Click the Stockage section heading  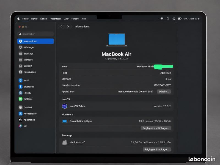[x=67, y=135]
